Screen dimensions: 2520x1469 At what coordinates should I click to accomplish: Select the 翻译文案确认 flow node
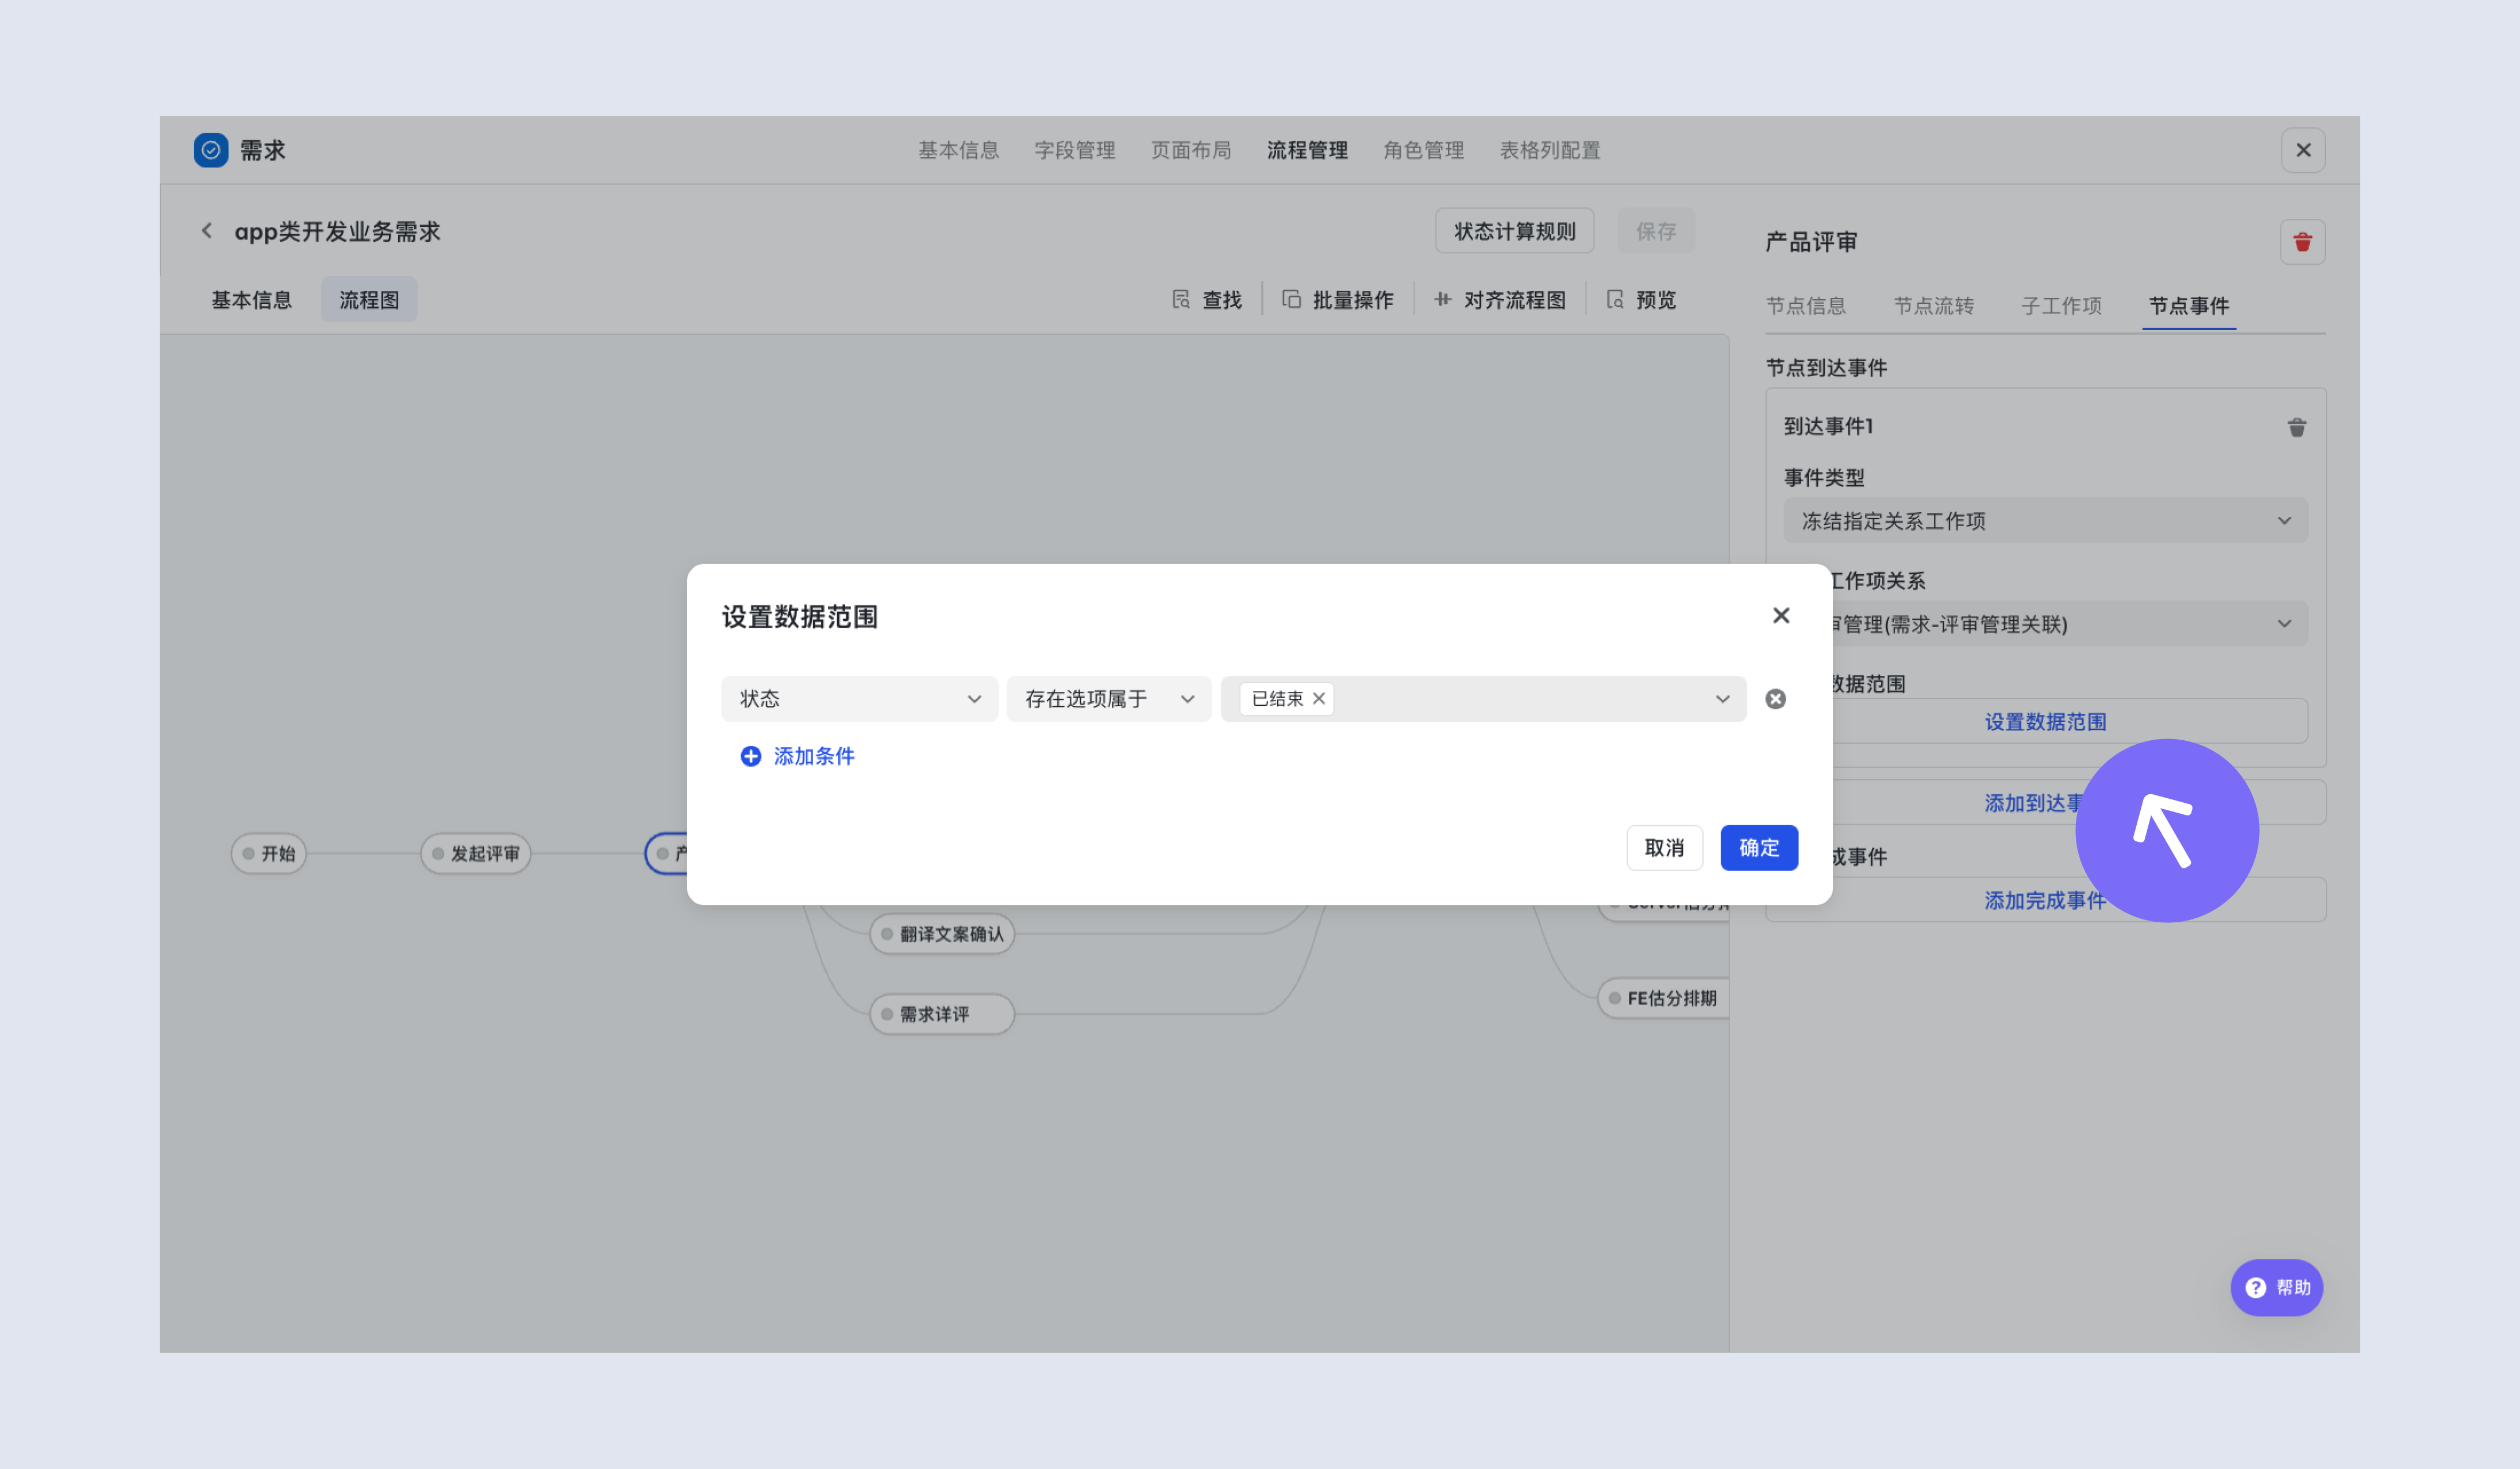coord(942,933)
